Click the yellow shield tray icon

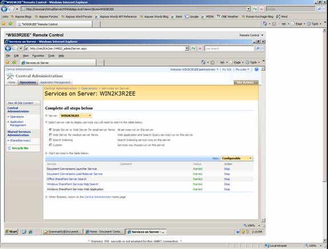click(242, 232)
